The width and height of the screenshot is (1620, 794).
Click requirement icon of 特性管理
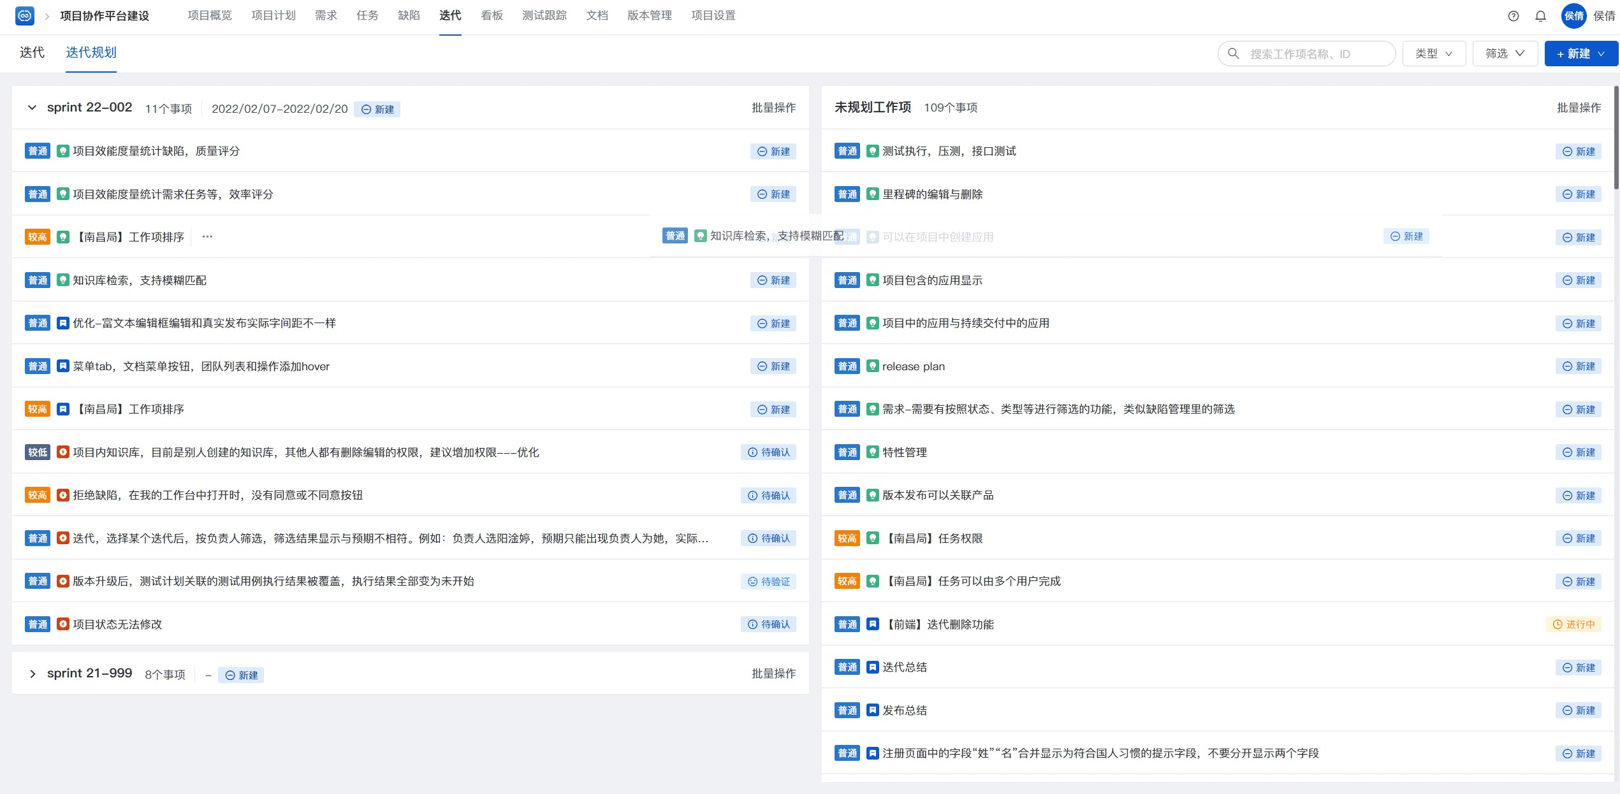click(x=872, y=452)
